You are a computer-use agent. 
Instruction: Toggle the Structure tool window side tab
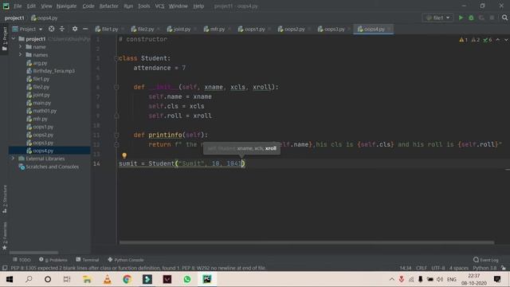tap(5, 199)
